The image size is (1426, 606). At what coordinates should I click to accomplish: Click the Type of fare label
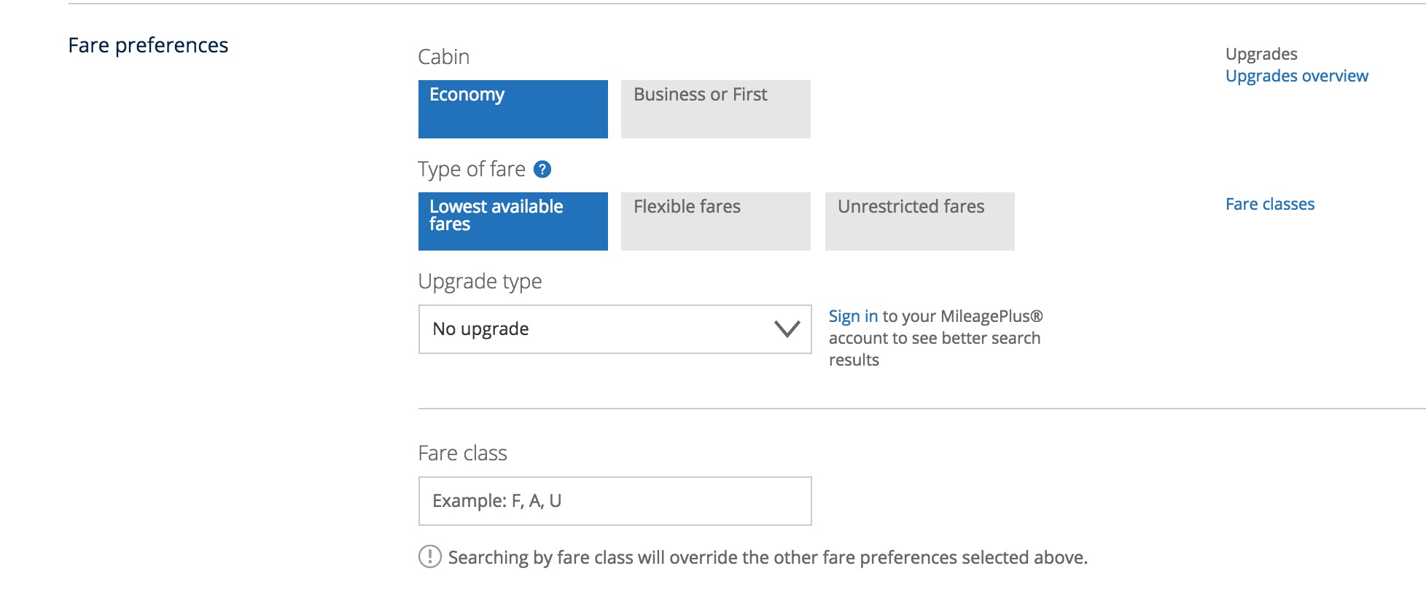coord(472,170)
